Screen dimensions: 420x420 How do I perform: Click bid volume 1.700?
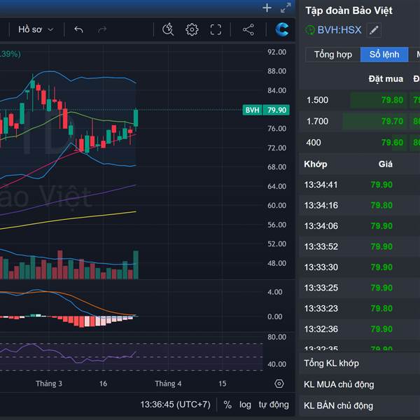point(317,121)
